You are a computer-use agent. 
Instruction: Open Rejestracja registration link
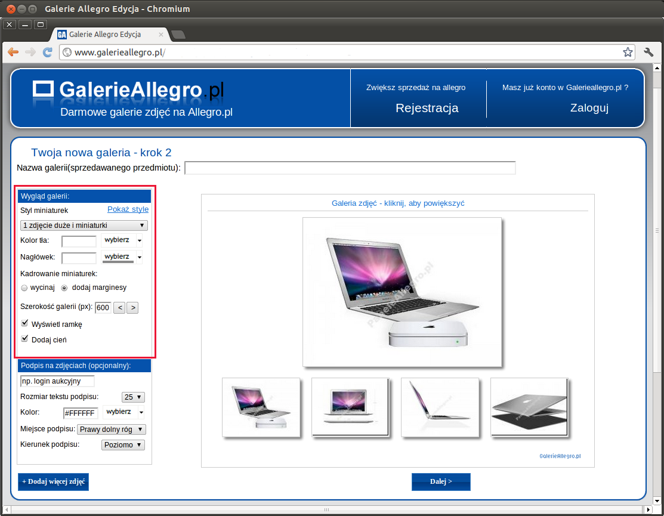pyautogui.click(x=427, y=108)
